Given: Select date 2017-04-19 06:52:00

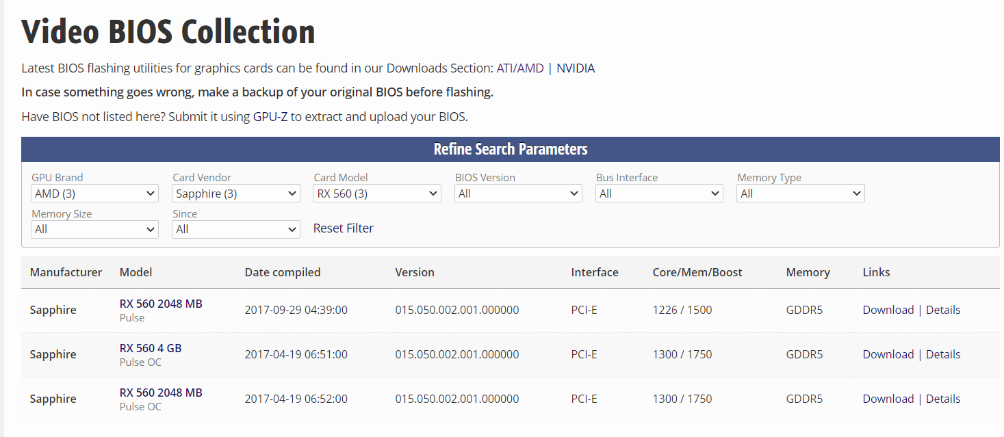Looking at the screenshot, I should click(x=296, y=399).
